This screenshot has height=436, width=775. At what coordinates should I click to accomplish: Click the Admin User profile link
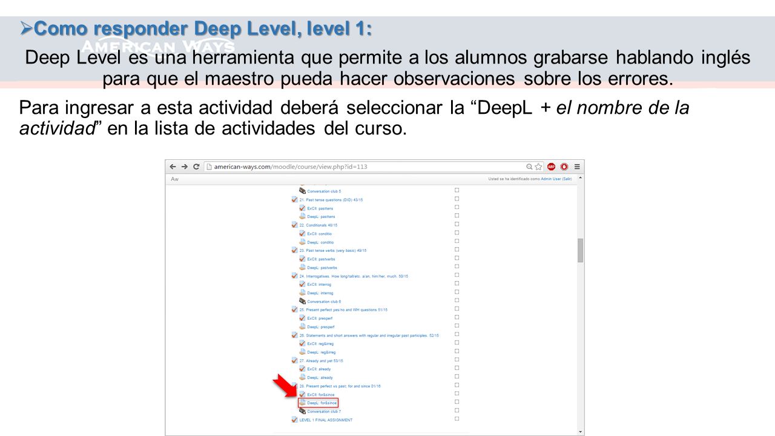(551, 179)
